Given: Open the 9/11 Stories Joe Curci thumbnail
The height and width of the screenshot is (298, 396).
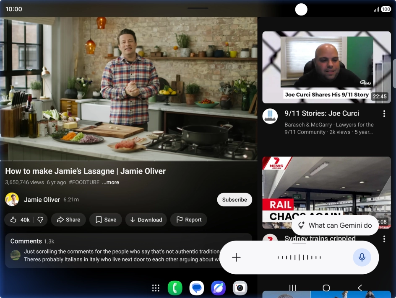Looking at the screenshot, I should pos(326,67).
